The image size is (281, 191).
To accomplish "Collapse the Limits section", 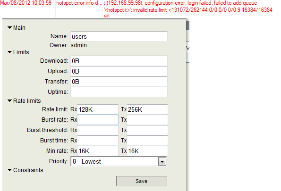I will pyautogui.click(x=9, y=52).
